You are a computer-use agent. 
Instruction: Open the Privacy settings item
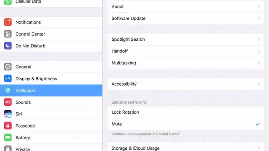pos(51,148)
